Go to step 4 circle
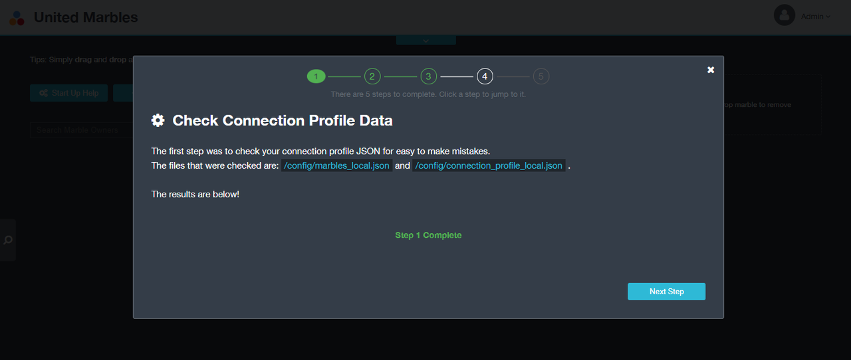Image resolution: width=851 pixels, height=360 pixels. (x=485, y=76)
